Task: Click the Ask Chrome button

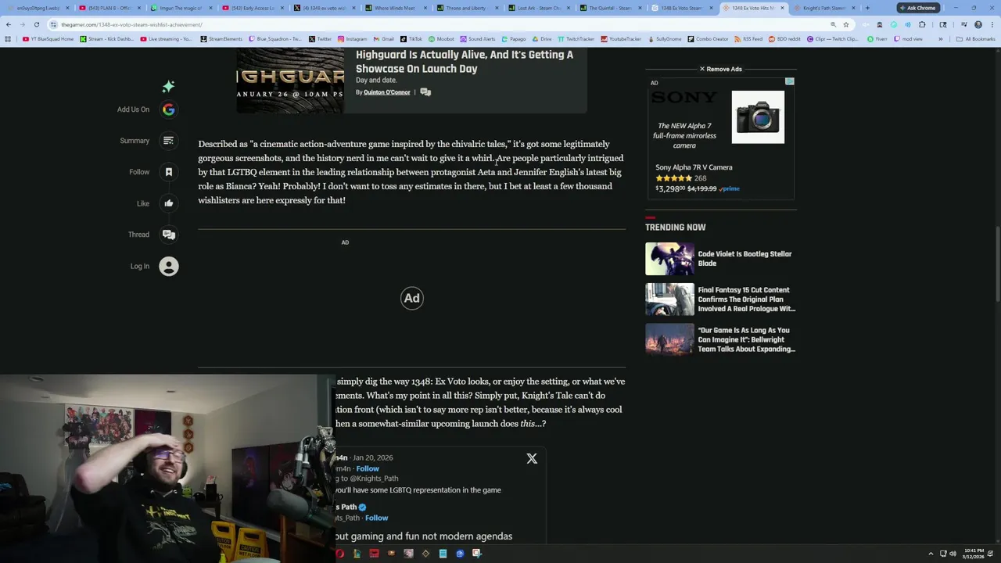Action: (x=917, y=8)
